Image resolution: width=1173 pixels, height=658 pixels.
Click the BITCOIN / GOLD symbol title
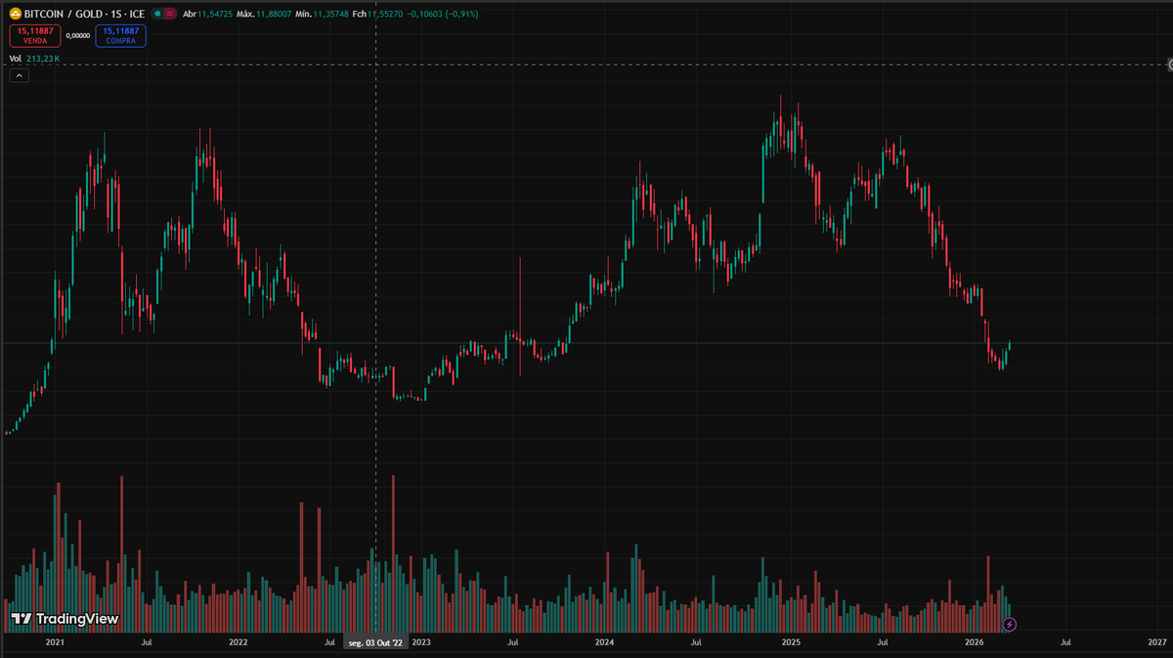pos(85,15)
